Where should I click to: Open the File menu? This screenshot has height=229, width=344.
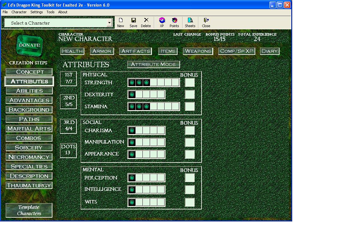tap(5, 12)
